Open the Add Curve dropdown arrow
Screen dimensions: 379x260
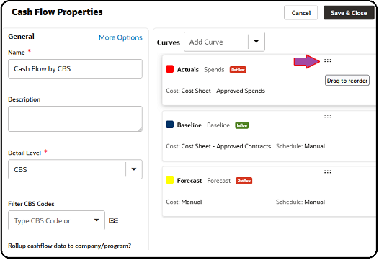(257, 42)
